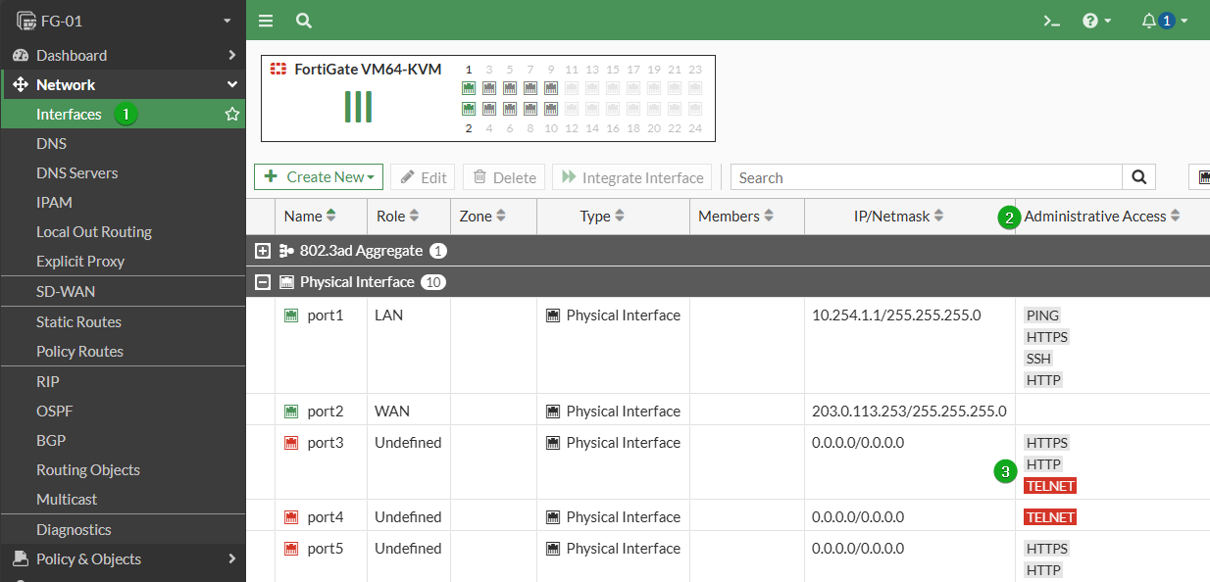Expand the Dashboard menu
Image resolution: width=1210 pixels, height=582 pixels.
[123, 56]
